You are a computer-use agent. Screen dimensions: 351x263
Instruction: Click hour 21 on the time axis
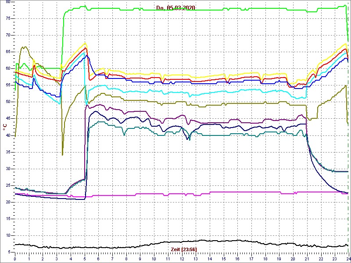306,259
